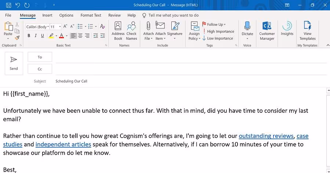Click the To button
330x173 pixels.
coord(40,57)
